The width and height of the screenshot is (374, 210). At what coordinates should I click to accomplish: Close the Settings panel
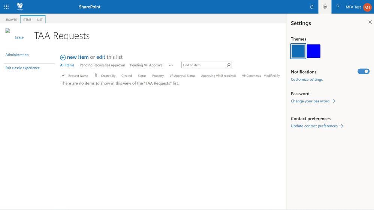click(x=370, y=22)
